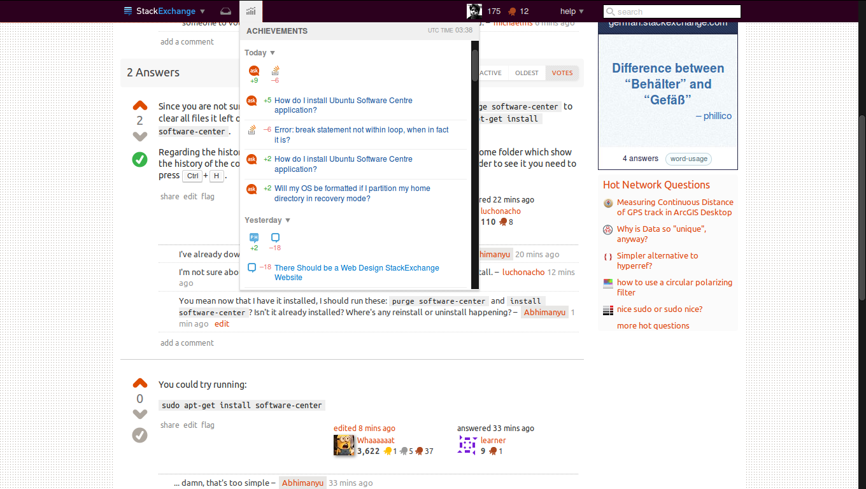This screenshot has width=866, height=489.
Task: Click the +2 summary icon under Yesterday
Action: pos(254,242)
